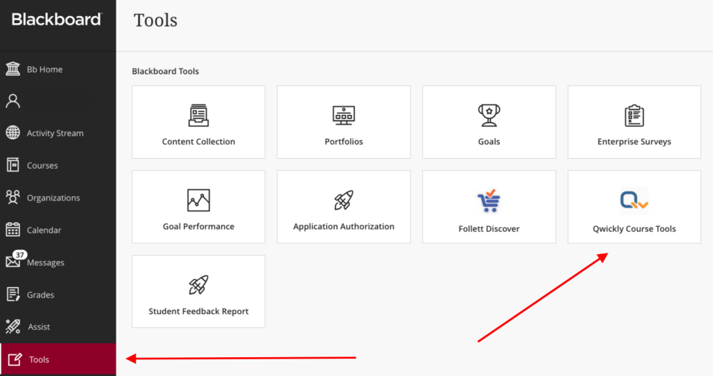Click the Bb Home building icon
The height and width of the screenshot is (376, 713).
pos(13,69)
